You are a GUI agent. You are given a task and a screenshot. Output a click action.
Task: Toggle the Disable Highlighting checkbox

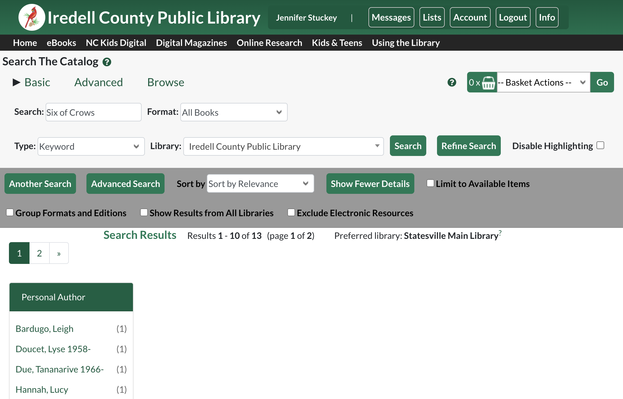click(x=600, y=146)
